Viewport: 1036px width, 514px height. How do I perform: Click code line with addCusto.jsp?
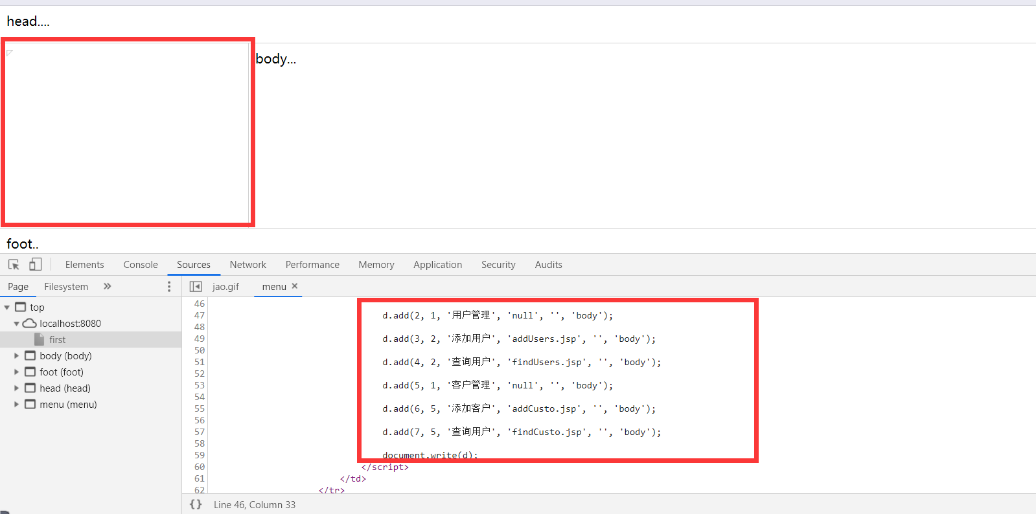coord(519,408)
